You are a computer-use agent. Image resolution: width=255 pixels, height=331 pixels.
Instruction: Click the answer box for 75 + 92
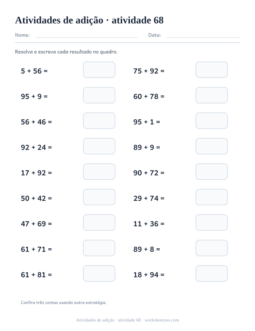click(212, 69)
